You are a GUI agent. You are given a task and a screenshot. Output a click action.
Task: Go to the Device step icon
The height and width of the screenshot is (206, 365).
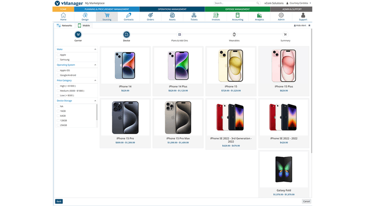(127, 34)
